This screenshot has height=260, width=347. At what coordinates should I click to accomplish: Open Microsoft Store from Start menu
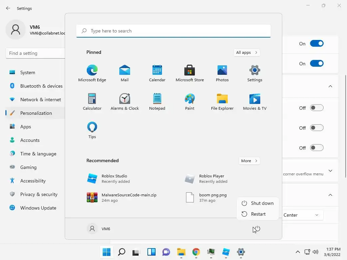pos(190,73)
